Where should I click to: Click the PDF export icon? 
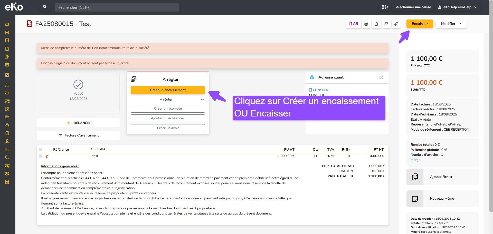point(376,24)
